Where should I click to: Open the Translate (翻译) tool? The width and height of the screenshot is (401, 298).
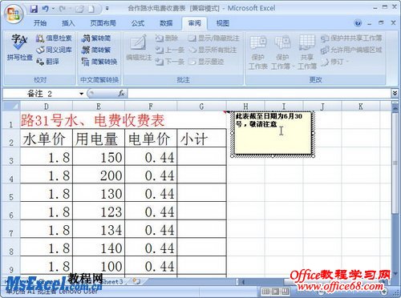pos(47,62)
